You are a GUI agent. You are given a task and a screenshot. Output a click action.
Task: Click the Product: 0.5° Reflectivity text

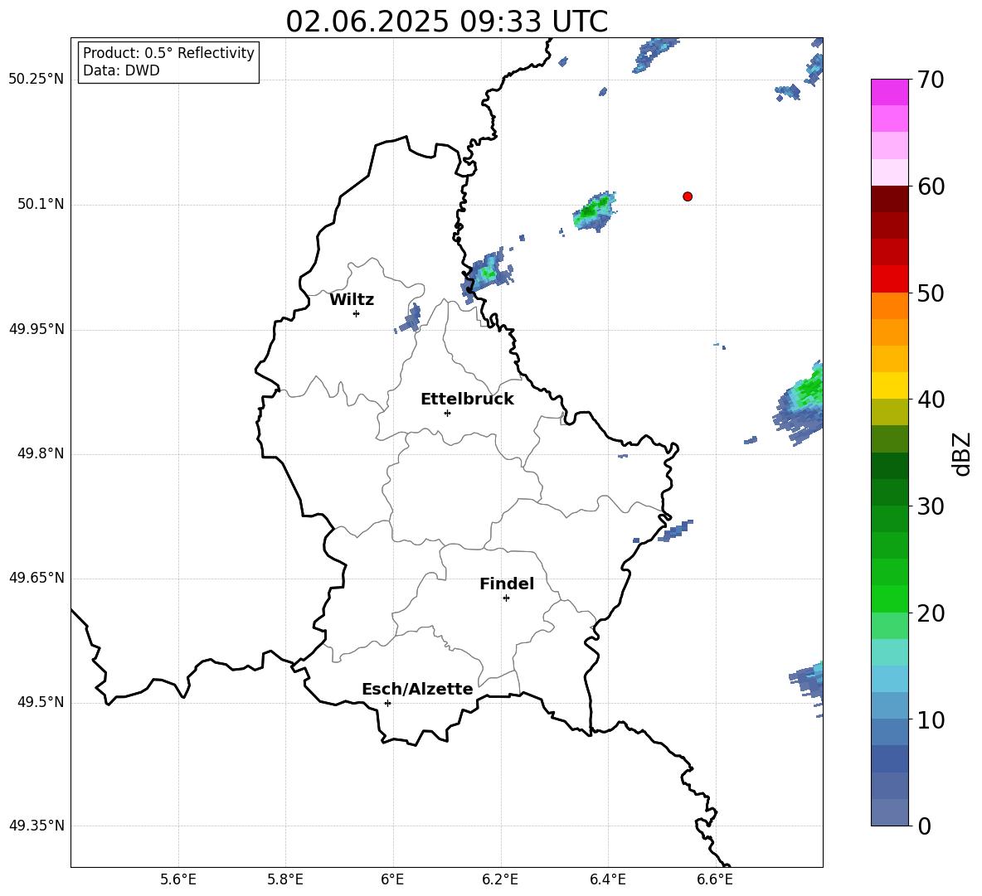pos(168,53)
